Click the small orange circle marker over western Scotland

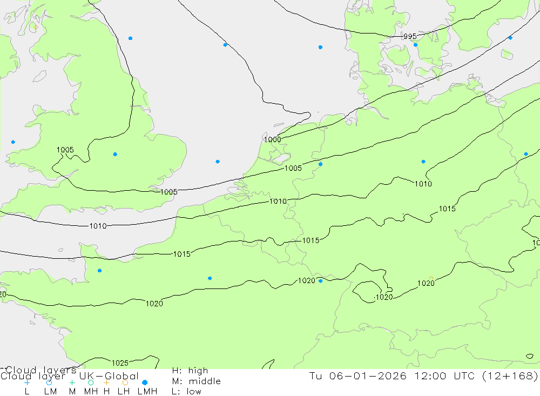tap(36, 26)
